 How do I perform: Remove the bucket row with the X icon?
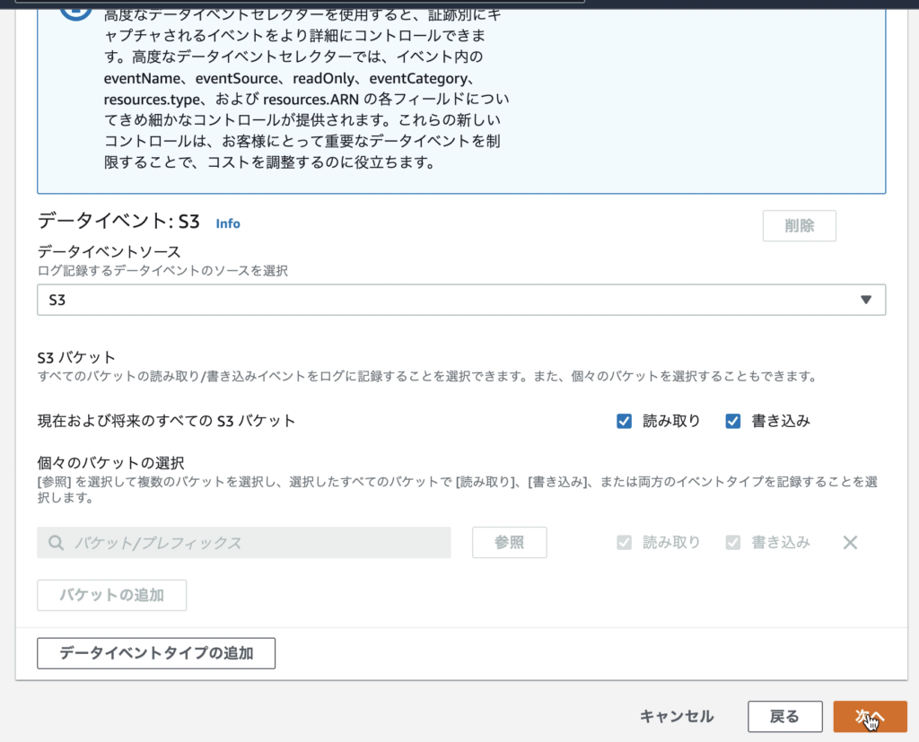pos(850,543)
